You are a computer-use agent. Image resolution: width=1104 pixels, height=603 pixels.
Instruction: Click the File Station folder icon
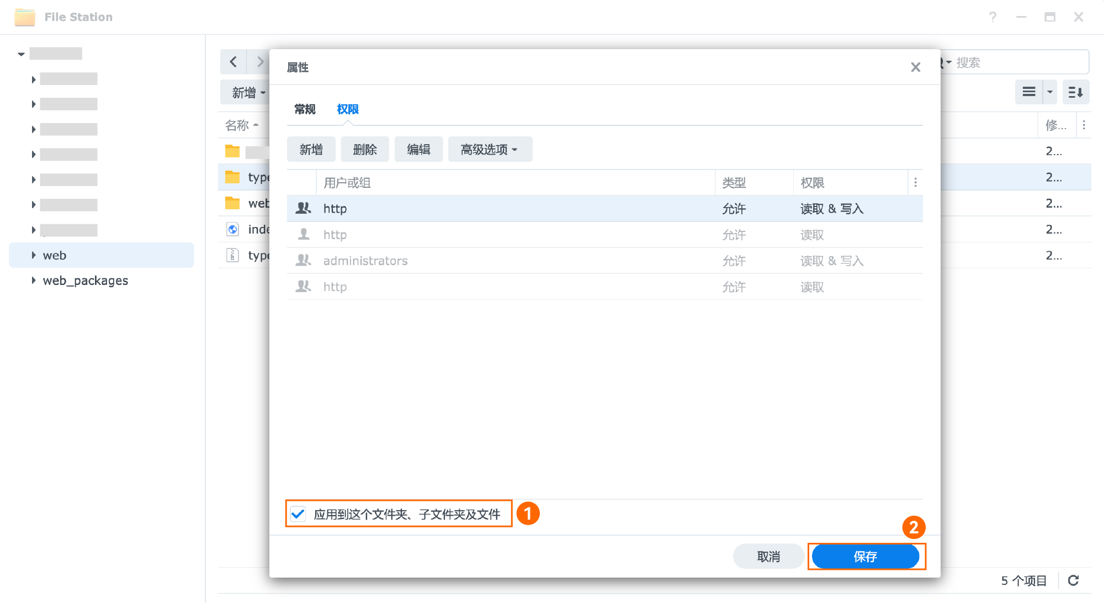(24, 17)
